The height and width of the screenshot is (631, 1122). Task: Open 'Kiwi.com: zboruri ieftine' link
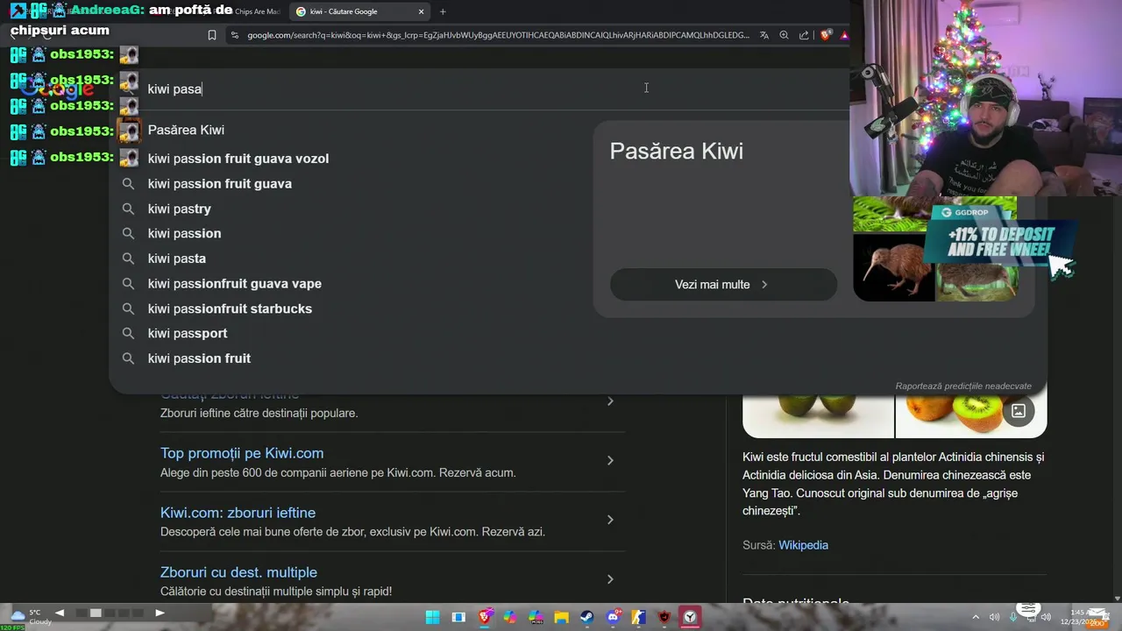click(x=238, y=513)
